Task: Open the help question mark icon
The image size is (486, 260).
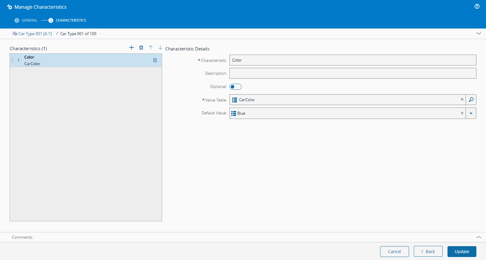Action: 477,6
